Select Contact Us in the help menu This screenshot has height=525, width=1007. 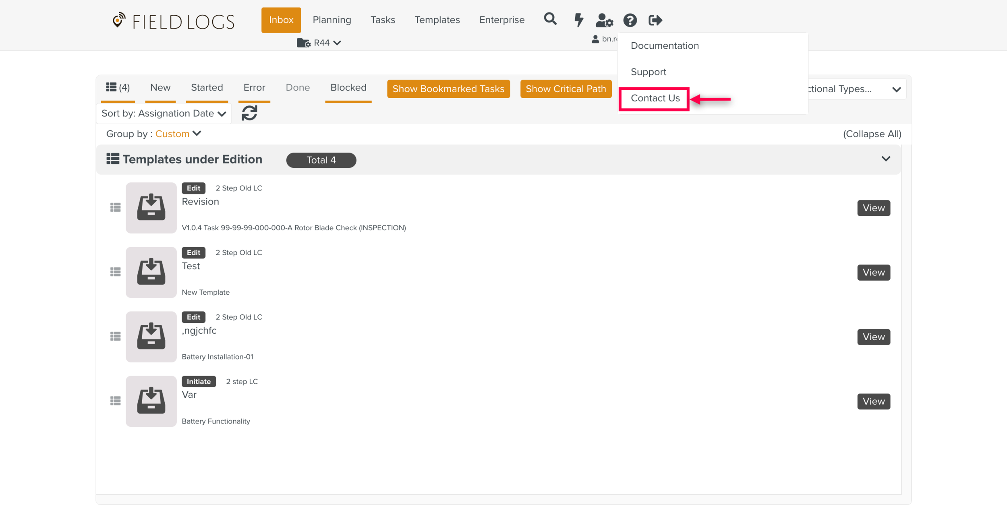pyautogui.click(x=655, y=98)
